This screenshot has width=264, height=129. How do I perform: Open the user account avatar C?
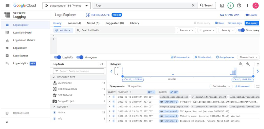pyautogui.click(x=255, y=6)
